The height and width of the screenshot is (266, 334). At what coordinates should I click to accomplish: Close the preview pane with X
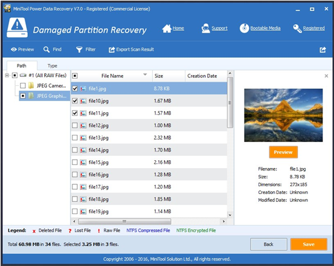[326, 76]
